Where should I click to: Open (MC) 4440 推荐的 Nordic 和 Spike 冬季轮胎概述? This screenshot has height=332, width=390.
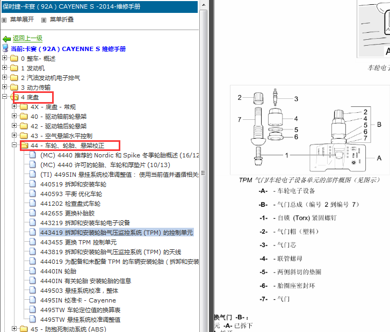(x=119, y=155)
